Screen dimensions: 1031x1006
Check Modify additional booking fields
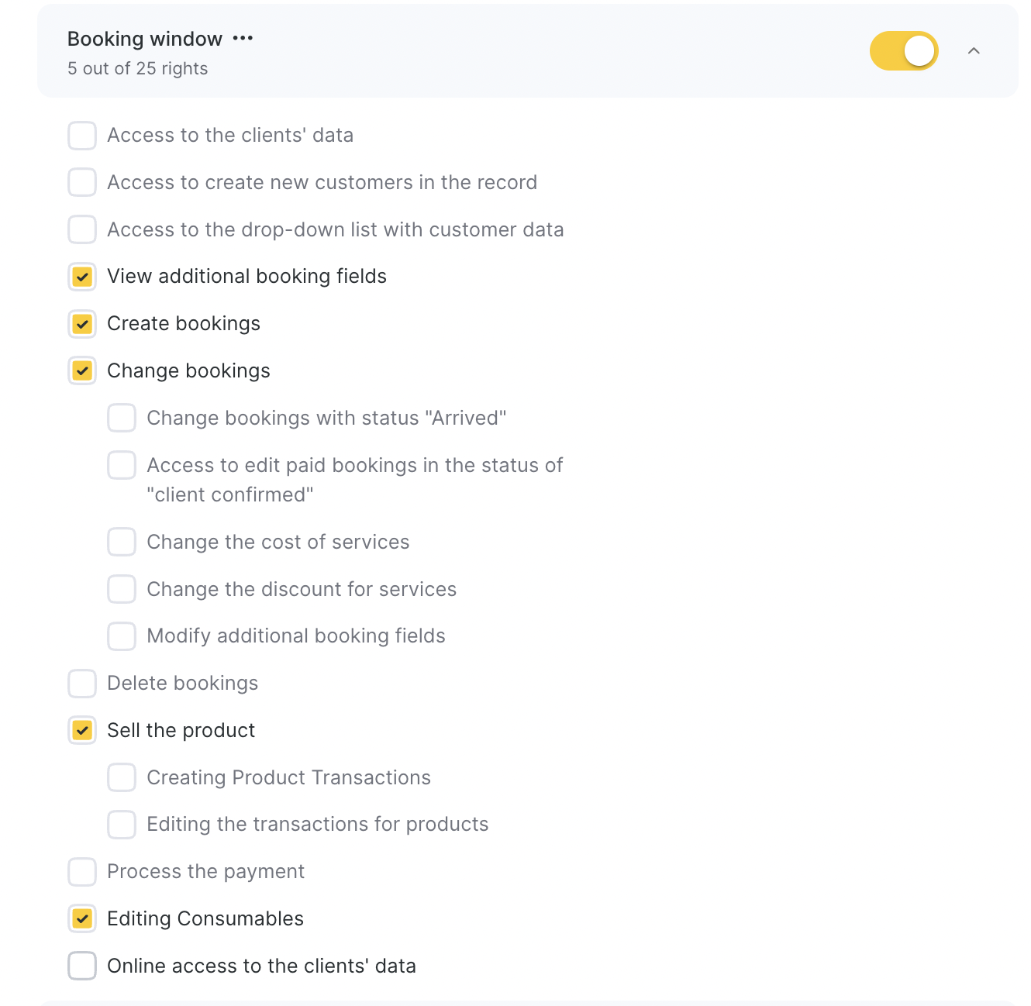pyautogui.click(x=122, y=636)
